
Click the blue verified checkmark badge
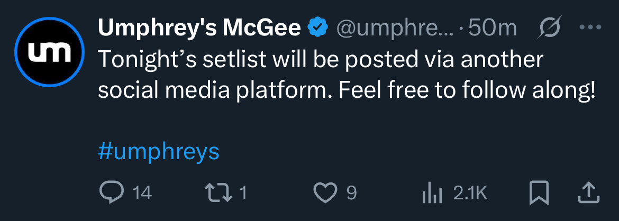pos(318,27)
